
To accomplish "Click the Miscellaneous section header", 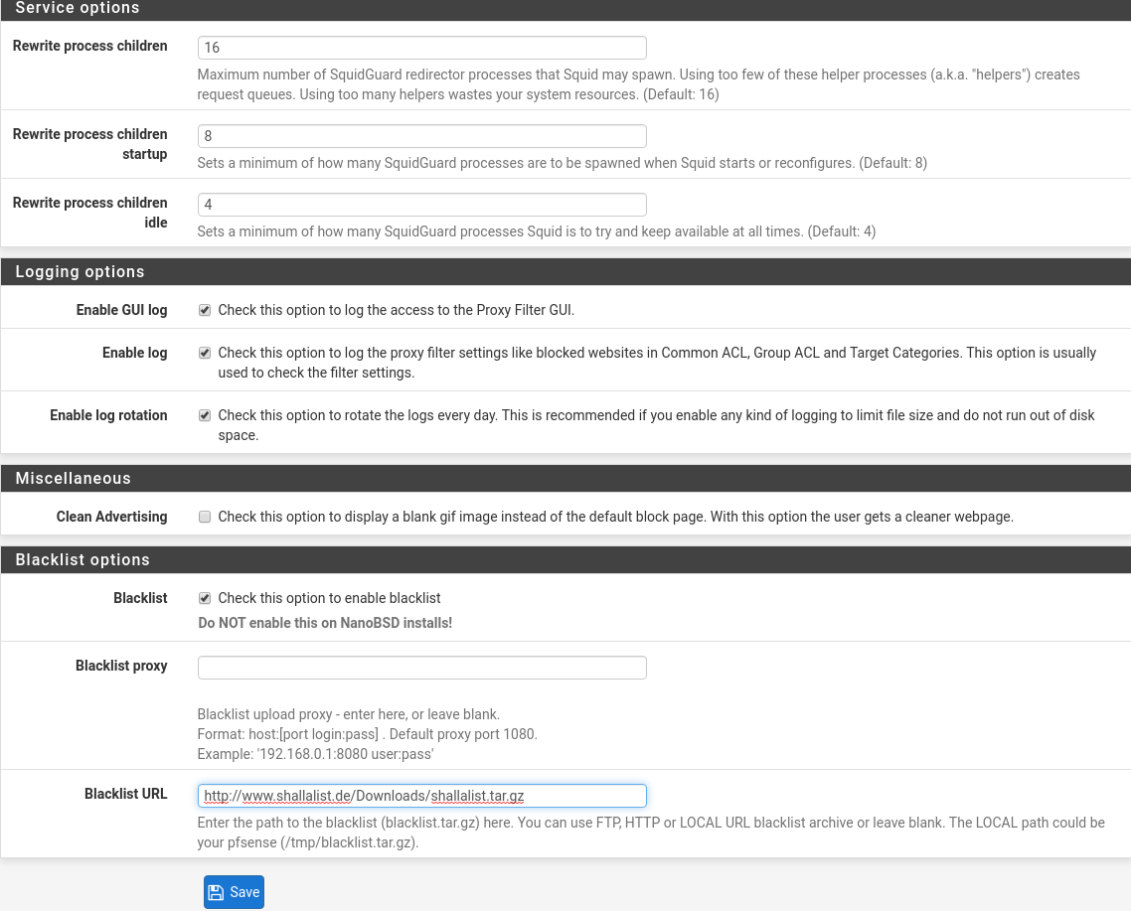I will [x=73, y=478].
